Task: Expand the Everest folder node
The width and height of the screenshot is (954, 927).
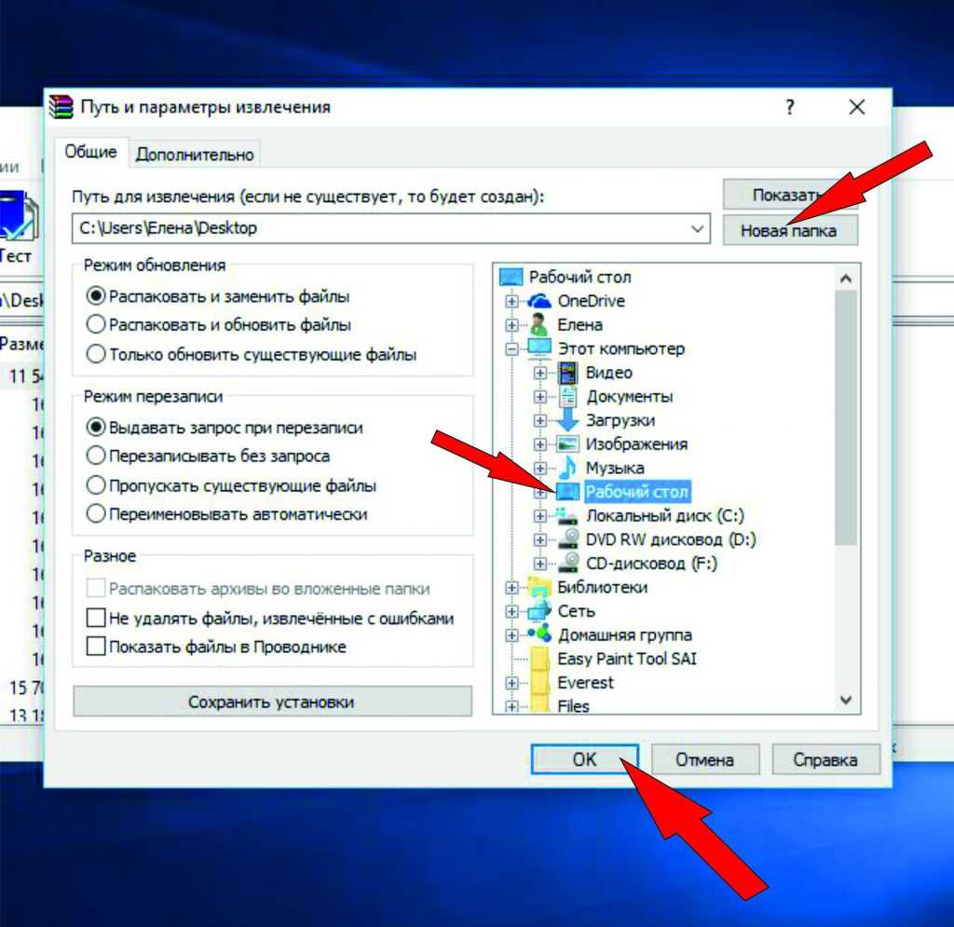Action: click(511, 683)
